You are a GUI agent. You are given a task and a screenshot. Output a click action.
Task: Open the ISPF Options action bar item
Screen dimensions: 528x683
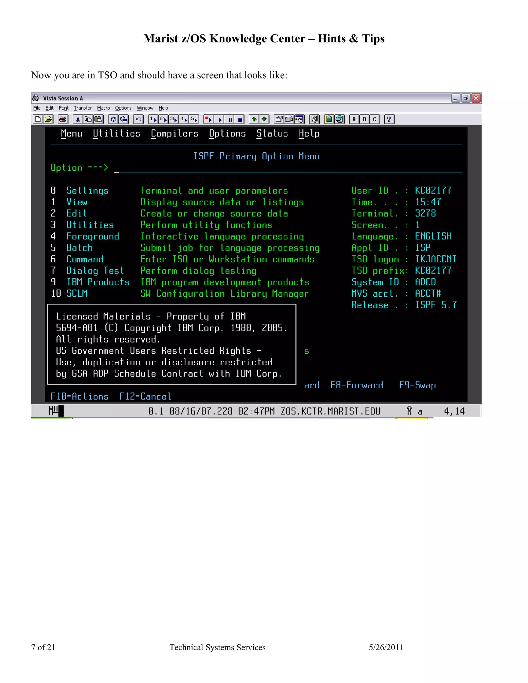[227, 134]
